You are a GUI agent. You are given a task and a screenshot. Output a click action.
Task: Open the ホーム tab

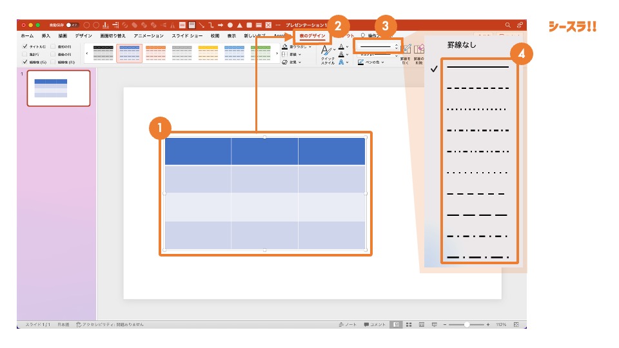tap(27, 35)
